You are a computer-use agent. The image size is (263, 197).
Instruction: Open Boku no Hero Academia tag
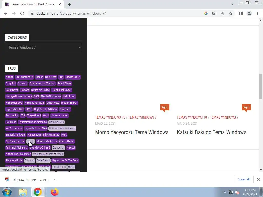[62, 128]
